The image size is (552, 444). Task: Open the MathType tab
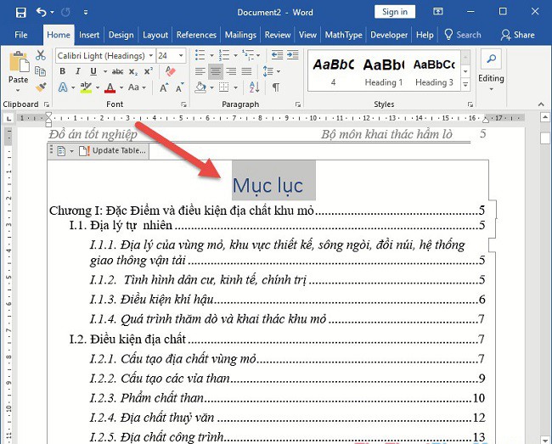pos(344,35)
